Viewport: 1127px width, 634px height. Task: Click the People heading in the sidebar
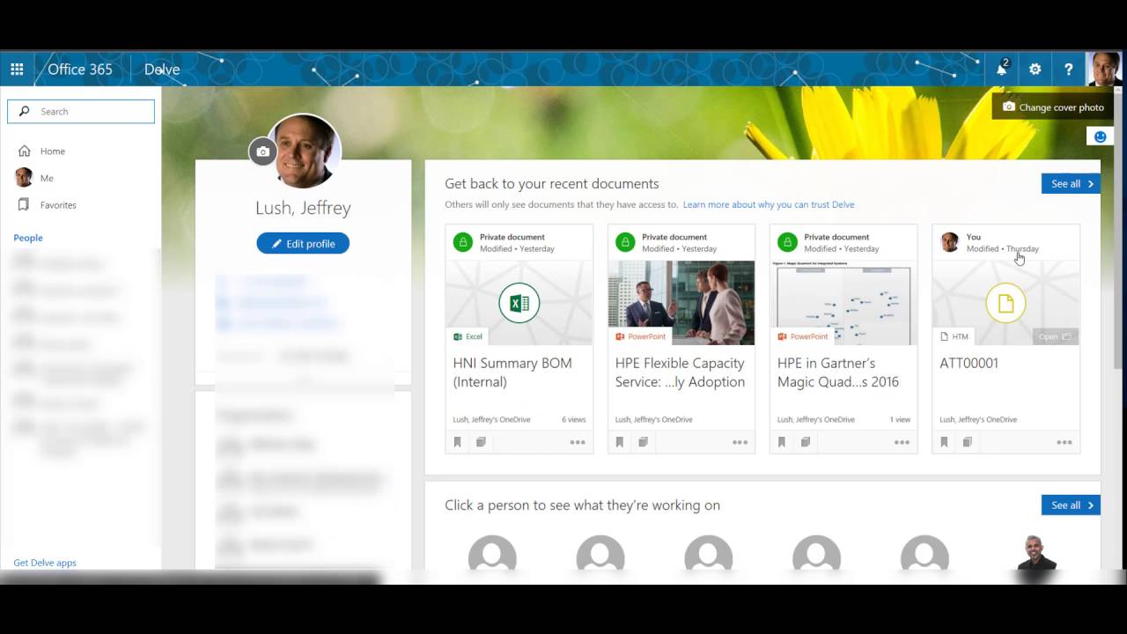[28, 238]
